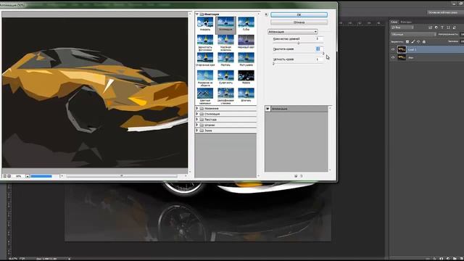This screenshot has width=464, height=261.
Task: Select the Аппликация effect layer row
Action: [297, 109]
